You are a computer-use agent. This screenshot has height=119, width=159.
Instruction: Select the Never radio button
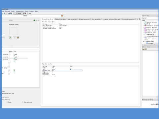click(7, 102)
